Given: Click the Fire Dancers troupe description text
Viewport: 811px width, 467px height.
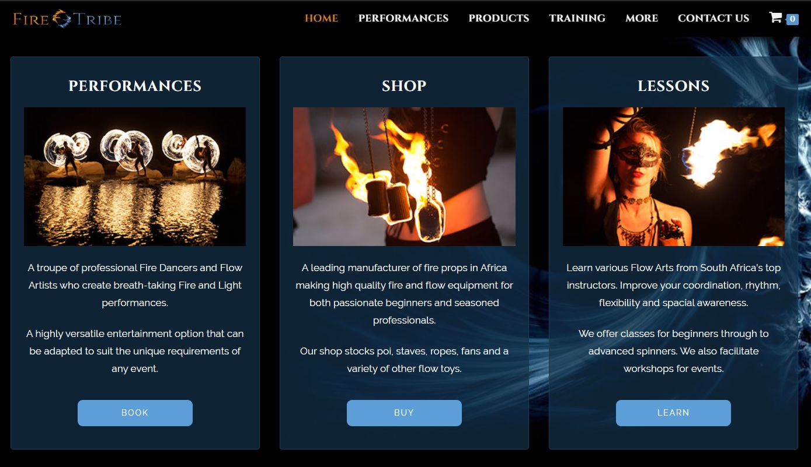Looking at the screenshot, I should tap(135, 285).
